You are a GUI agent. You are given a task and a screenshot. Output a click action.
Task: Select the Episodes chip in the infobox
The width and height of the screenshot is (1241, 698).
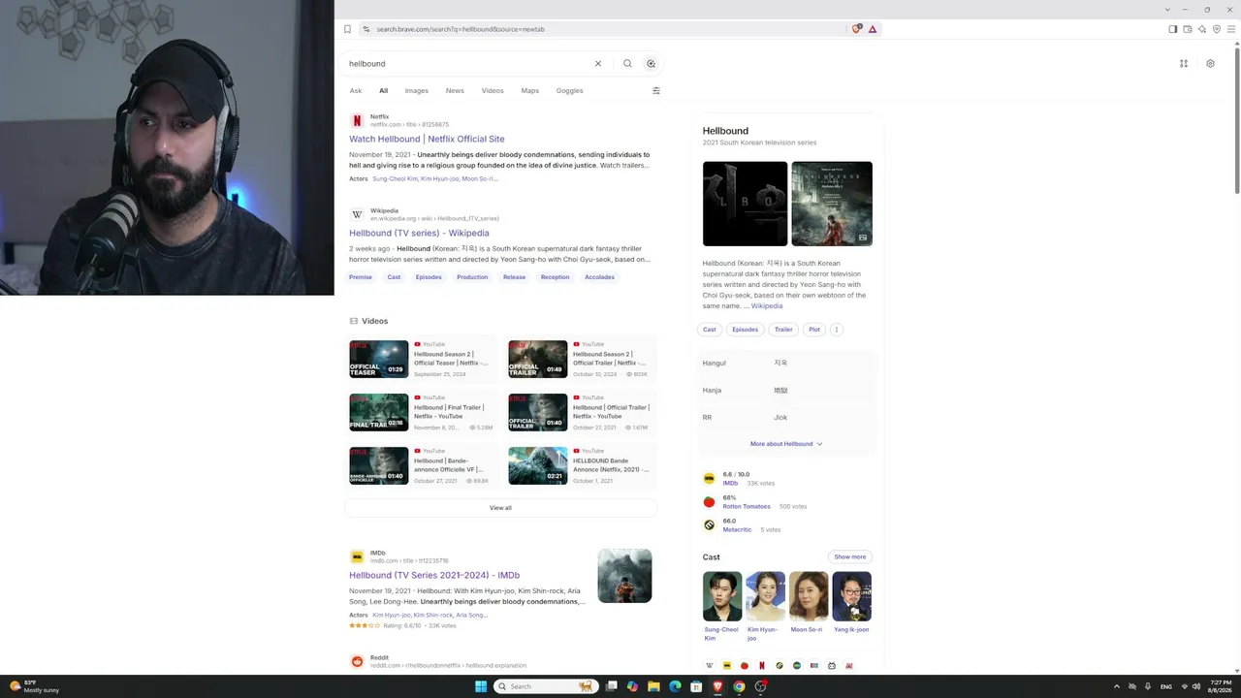pyautogui.click(x=746, y=330)
